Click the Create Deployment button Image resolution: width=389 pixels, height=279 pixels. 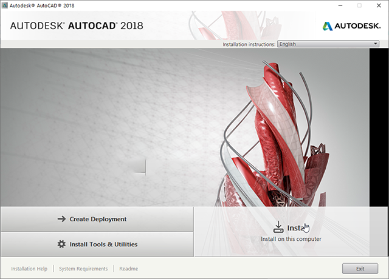(97, 219)
